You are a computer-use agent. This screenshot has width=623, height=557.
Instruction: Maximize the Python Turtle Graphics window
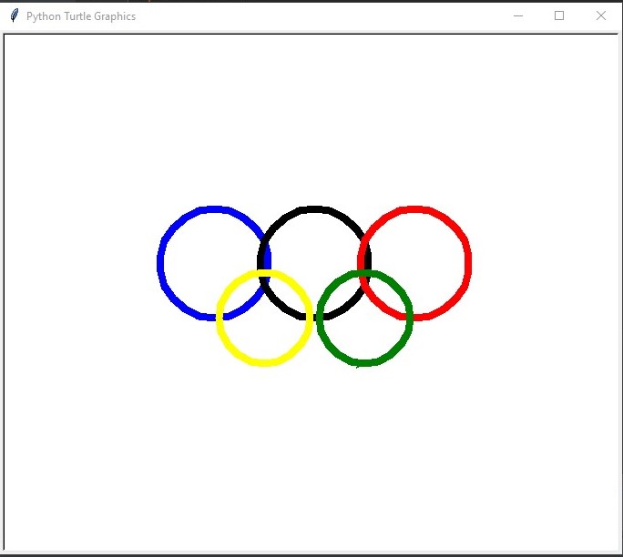click(x=559, y=15)
